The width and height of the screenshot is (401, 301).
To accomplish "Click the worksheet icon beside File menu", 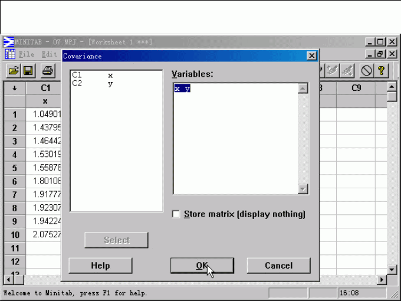I will click(x=10, y=54).
